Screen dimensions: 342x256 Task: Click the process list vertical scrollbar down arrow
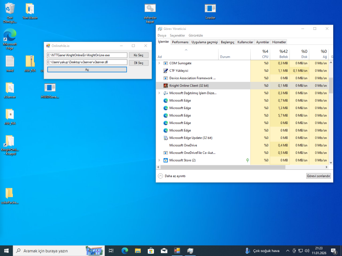tap(331, 163)
